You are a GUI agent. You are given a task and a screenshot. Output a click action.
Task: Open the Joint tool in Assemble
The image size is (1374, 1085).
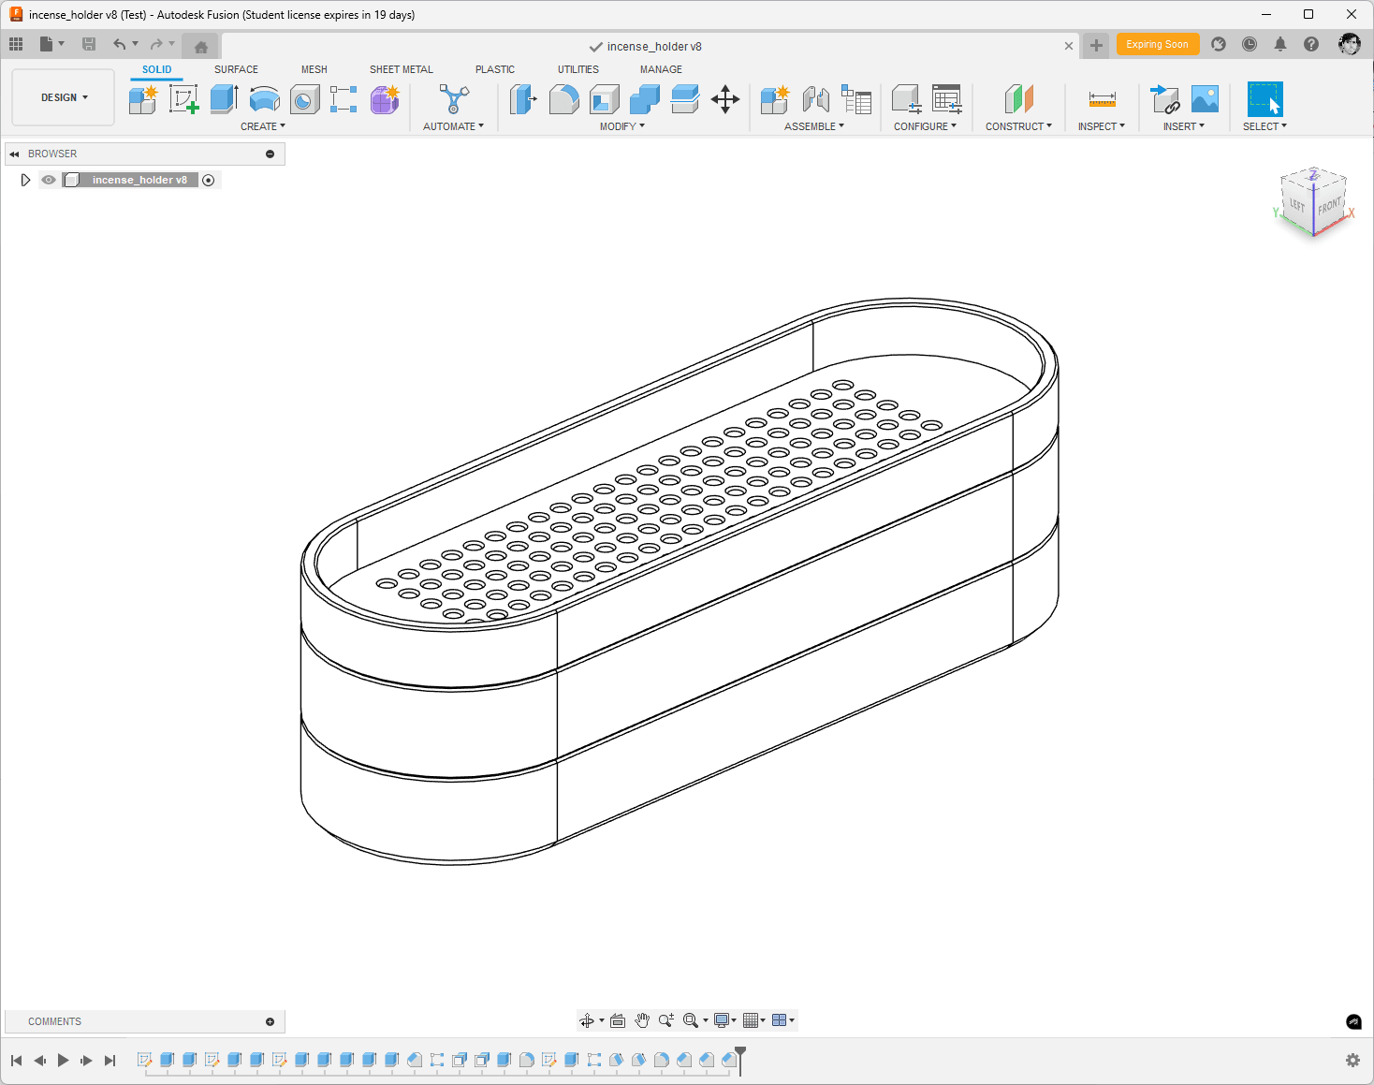815,99
